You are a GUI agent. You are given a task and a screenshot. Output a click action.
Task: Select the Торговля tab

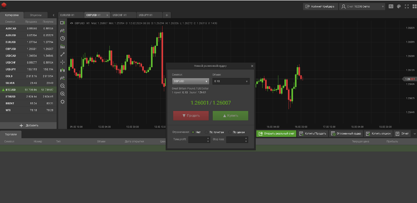(x=11, y=134)
